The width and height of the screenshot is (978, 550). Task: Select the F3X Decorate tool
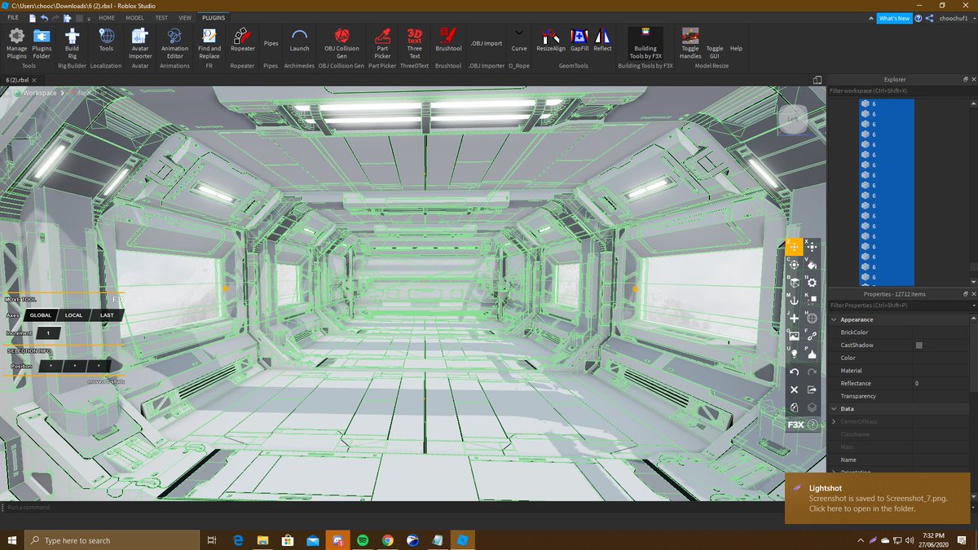point(813,354)
